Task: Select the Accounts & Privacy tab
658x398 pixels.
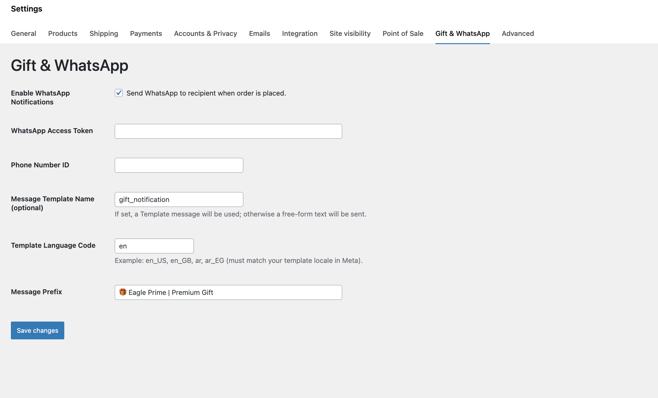Action: (205, 34)
